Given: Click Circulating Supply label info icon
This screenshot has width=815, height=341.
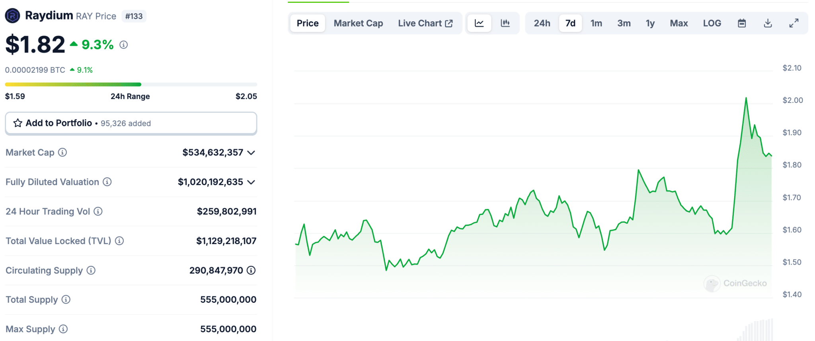Looking at the screenshot, I should [91, 270].
